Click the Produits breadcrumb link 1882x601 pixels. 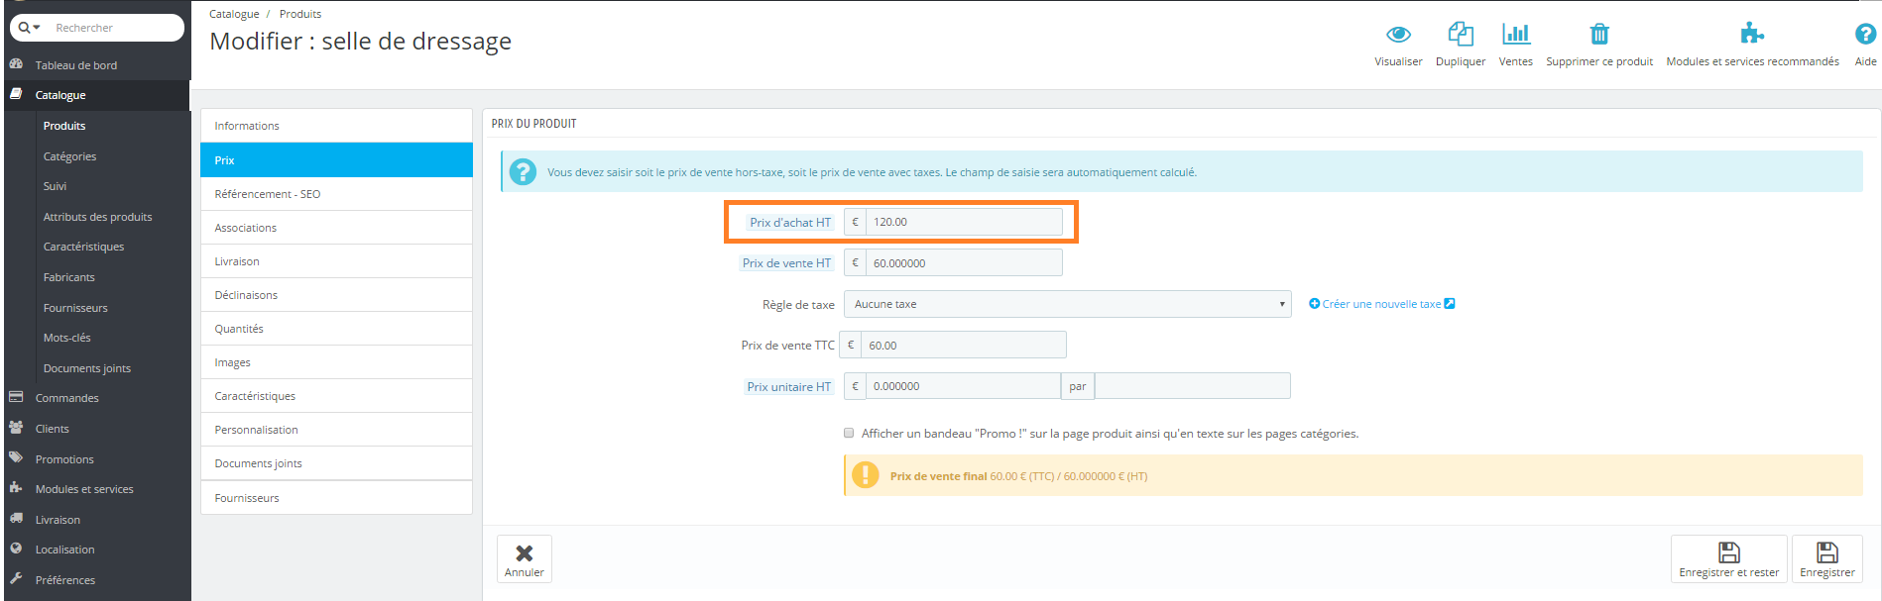[300, 14]
